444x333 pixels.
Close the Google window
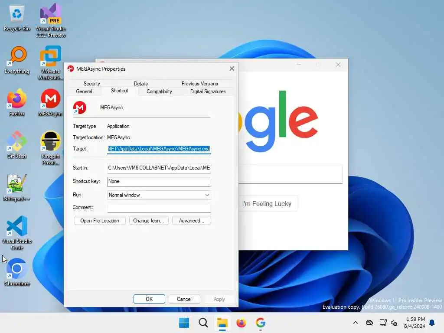coord(338,65)
